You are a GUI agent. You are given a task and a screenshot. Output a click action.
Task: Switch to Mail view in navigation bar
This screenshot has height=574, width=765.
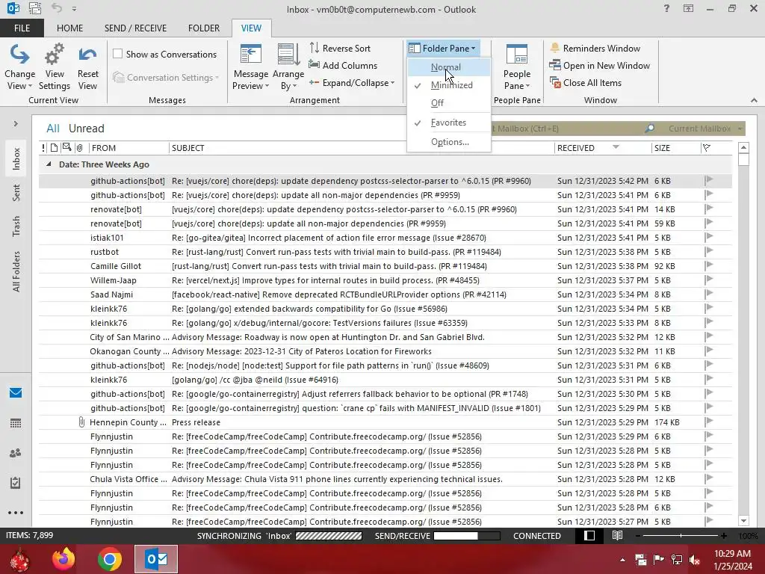click(16, 393)
